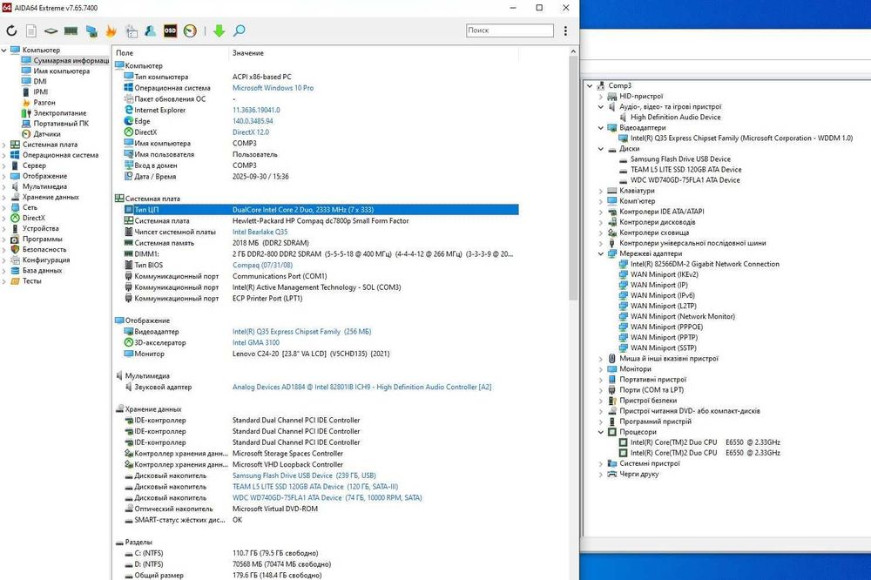Expand Клавіатури in Device Manager
The image size is (871, 580).
click(x=600, y=191)
